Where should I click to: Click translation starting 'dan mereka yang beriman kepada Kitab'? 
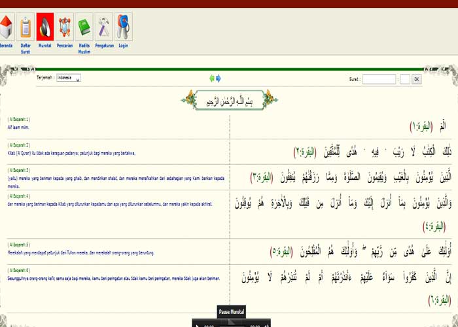(x=110, y=204)
